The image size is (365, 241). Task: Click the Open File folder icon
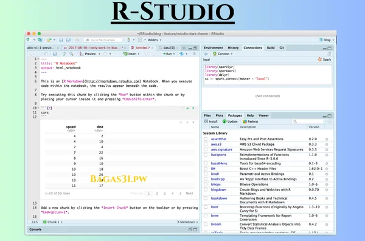coord(49,39)
